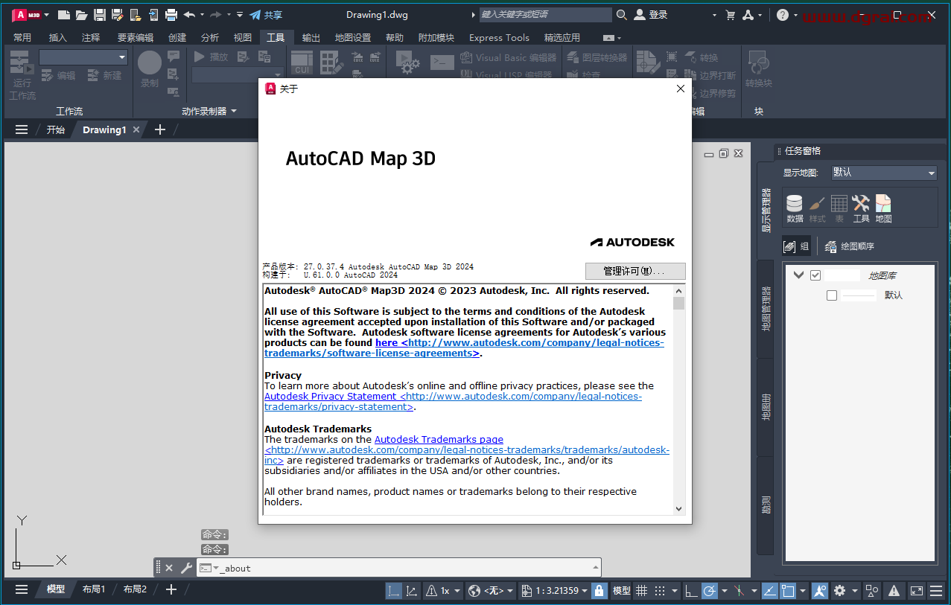Image resolution: width=951 pixels, height=605 pixels.
Task: Open the 地图设置 ribbon tab
Action: pyautogui.click(x=352, y=38)
